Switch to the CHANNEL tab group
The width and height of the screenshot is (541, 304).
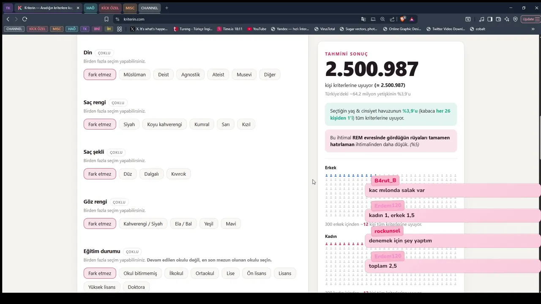(x=149, y=8)
